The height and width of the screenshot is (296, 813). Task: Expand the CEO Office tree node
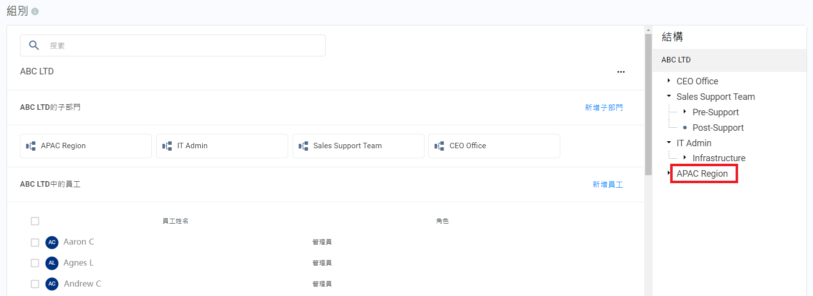[669, 80]
